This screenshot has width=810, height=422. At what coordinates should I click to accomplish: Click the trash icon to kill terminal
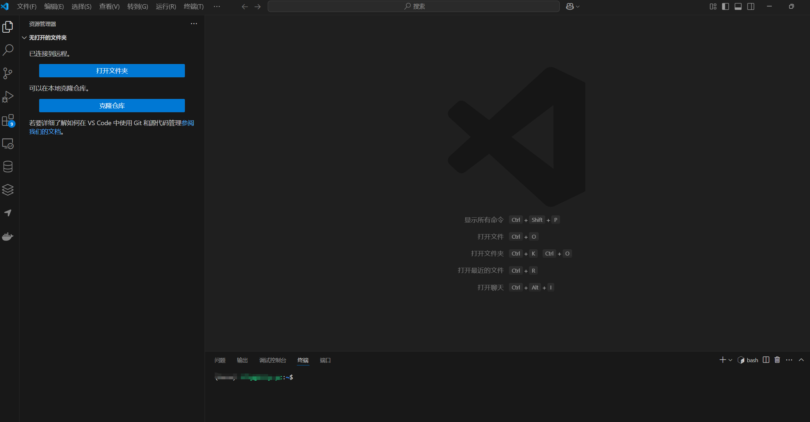point(777,360)
